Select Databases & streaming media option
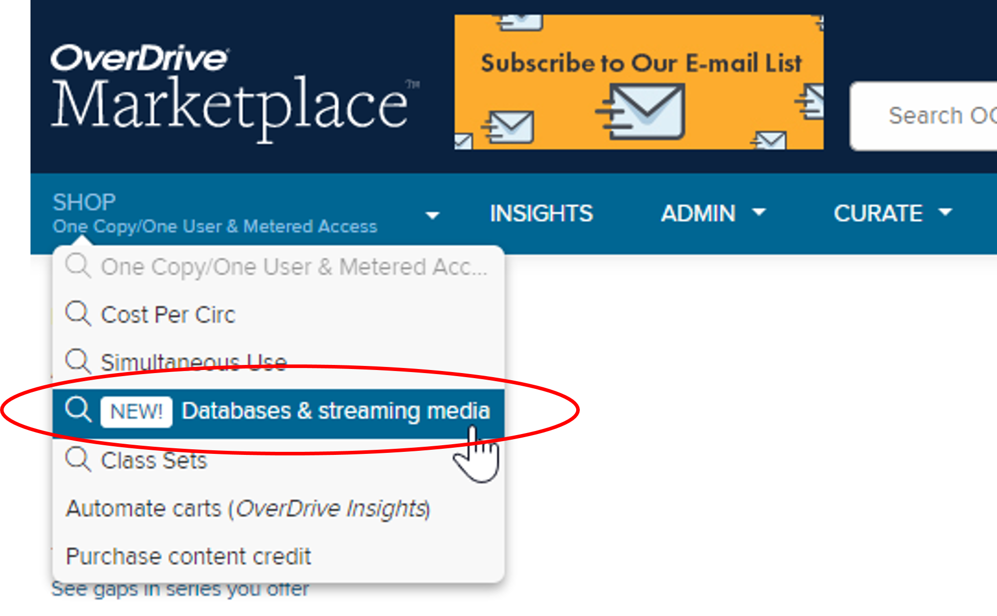Screen dimensions: 997x616 (278, 413)
